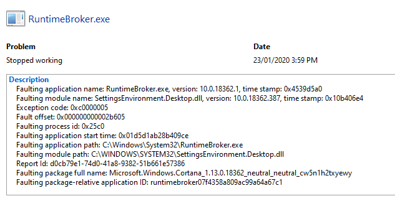This screenshot has width=395, height=224.
Task: Click the 'Faulting module path' line
Action: click(x=150, y=154)
